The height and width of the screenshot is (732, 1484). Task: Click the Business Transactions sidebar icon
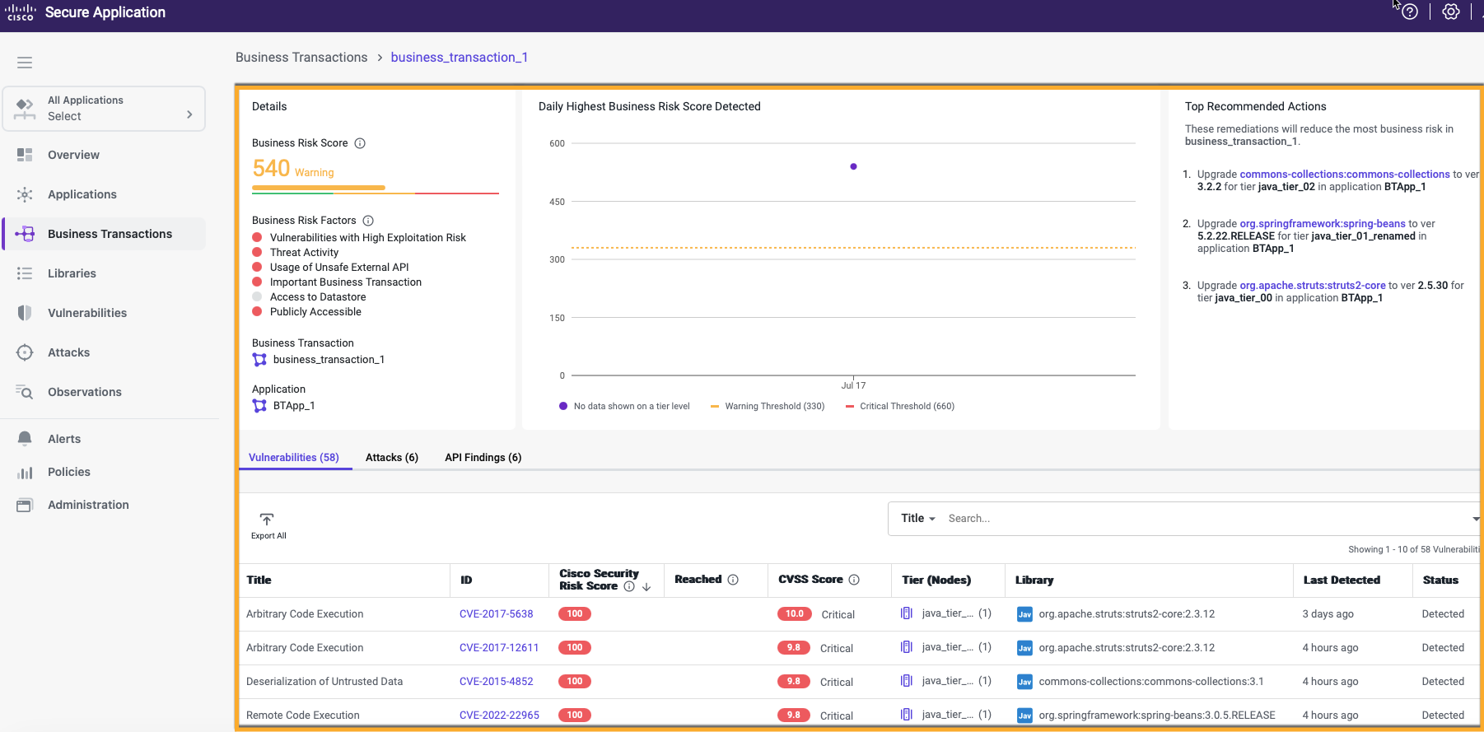click(x=25, y=234)
